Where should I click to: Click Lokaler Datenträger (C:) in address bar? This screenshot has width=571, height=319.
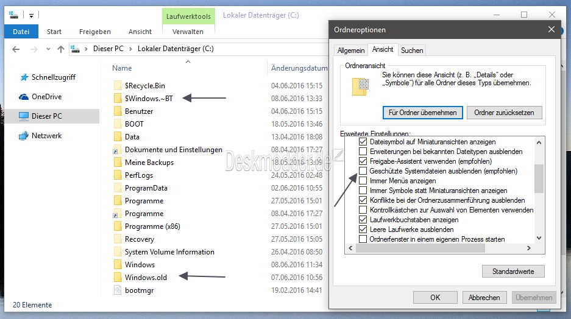pos(176,49)
